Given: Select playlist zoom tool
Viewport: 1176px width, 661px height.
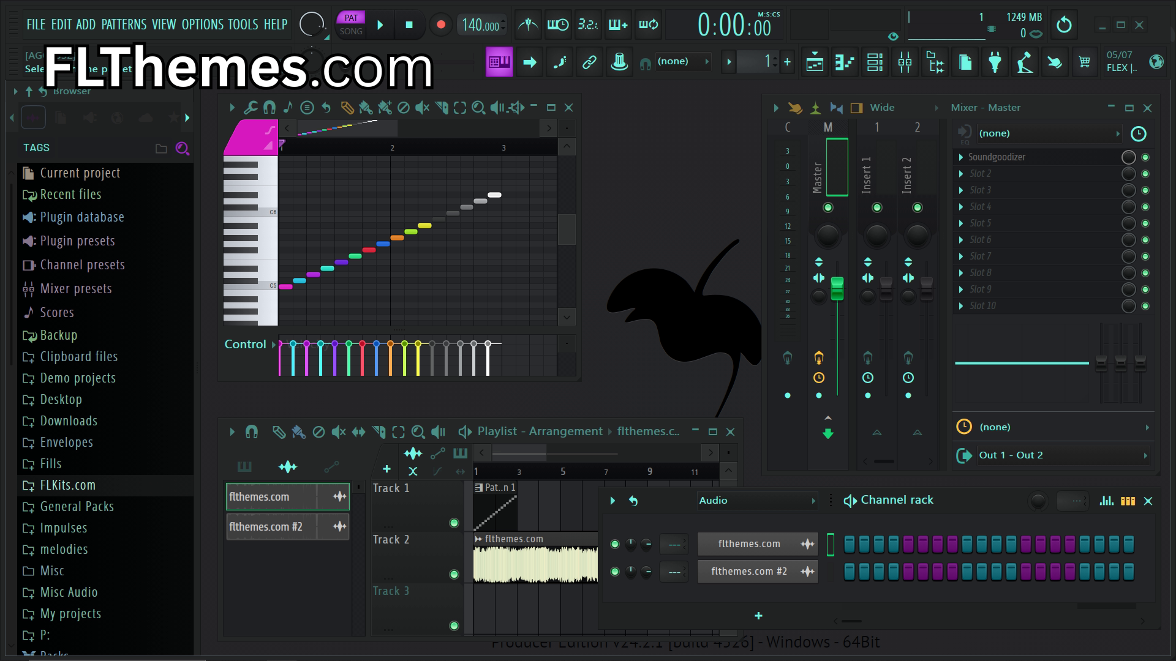Looking at the screenshot, I should pos(418,432).
